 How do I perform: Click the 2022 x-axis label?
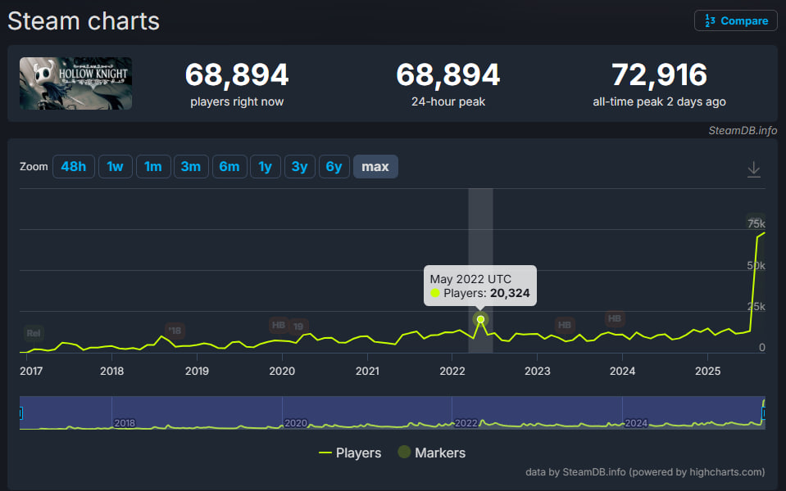click(452, 371)
